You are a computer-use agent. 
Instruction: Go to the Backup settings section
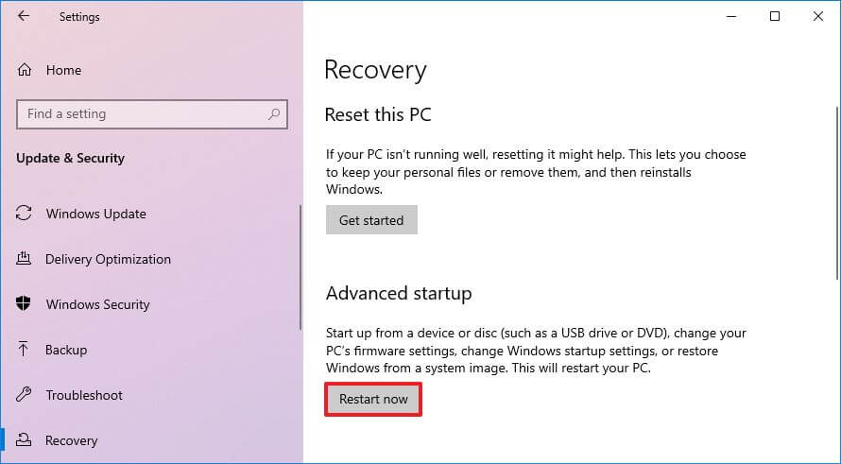(x=66, y=350)
